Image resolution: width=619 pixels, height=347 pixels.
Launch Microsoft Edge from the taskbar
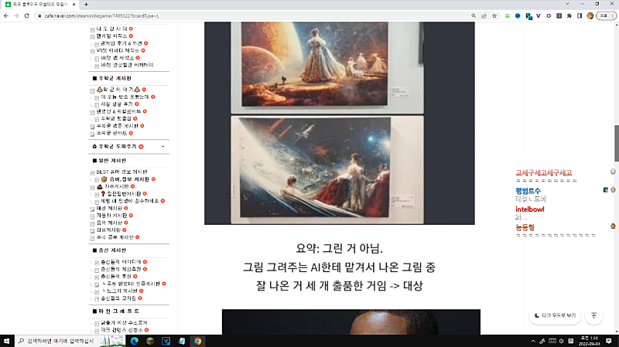[x=135, y=341]
